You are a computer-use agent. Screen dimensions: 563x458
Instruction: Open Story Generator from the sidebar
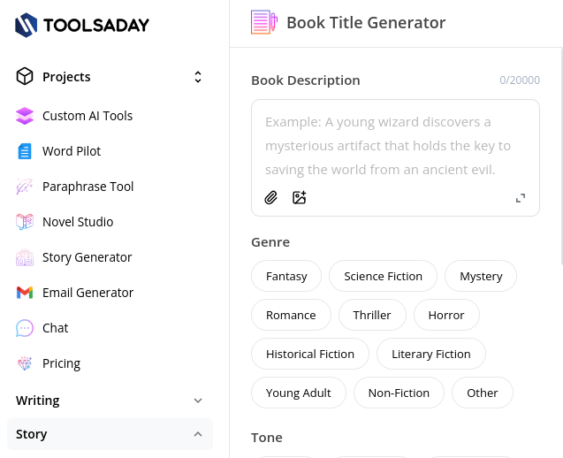[x=87, y=257]
